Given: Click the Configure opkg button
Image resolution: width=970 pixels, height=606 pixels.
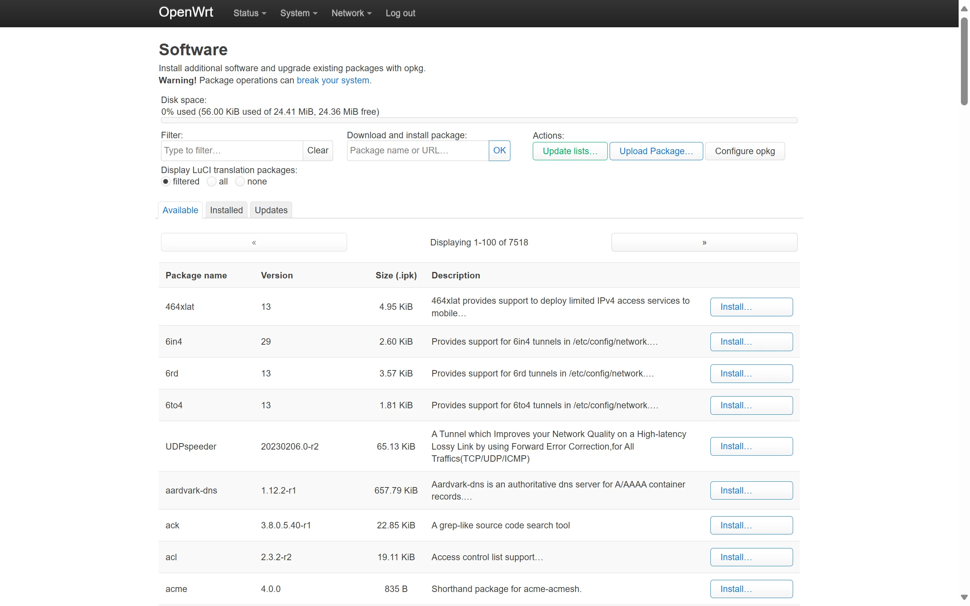Looking at the screenshot, I should [x=745, y=151].
